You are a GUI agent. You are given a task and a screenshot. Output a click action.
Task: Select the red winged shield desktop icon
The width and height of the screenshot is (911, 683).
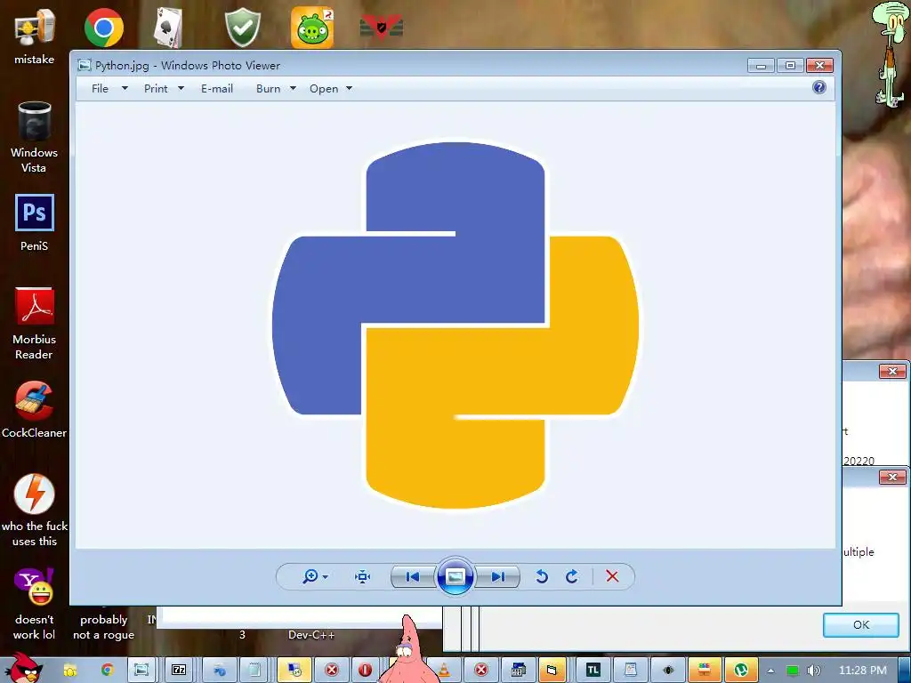pyautogui.click(x=382, y=26)
